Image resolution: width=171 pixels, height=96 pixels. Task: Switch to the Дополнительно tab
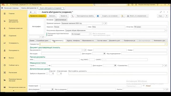pos(61,20)
